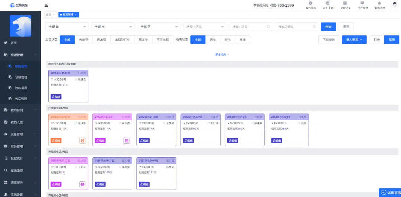Switch to 列表 list view

376,40
